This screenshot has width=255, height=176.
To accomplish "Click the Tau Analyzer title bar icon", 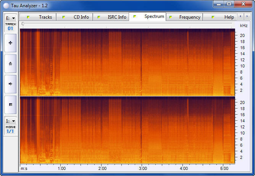I will click(x=6, y=5).
